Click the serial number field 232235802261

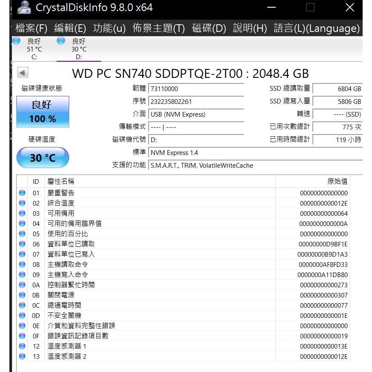[x=196, y=102]
